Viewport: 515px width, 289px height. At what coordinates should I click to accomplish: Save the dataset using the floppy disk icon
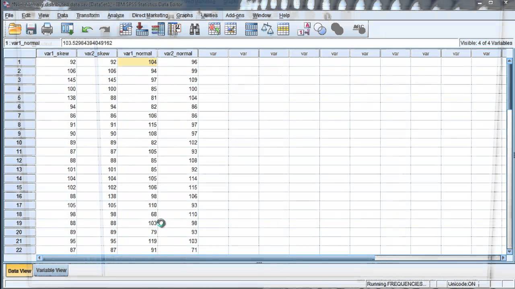(31, 29)
